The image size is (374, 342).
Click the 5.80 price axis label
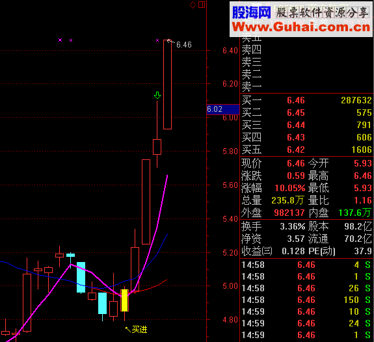point(230,151)
